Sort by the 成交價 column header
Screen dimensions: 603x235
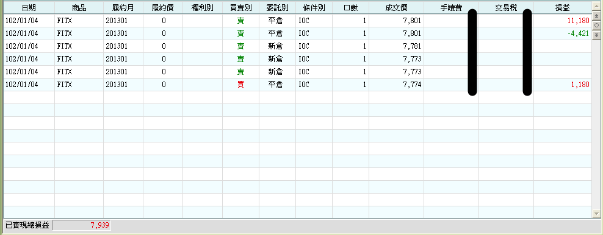397,8
